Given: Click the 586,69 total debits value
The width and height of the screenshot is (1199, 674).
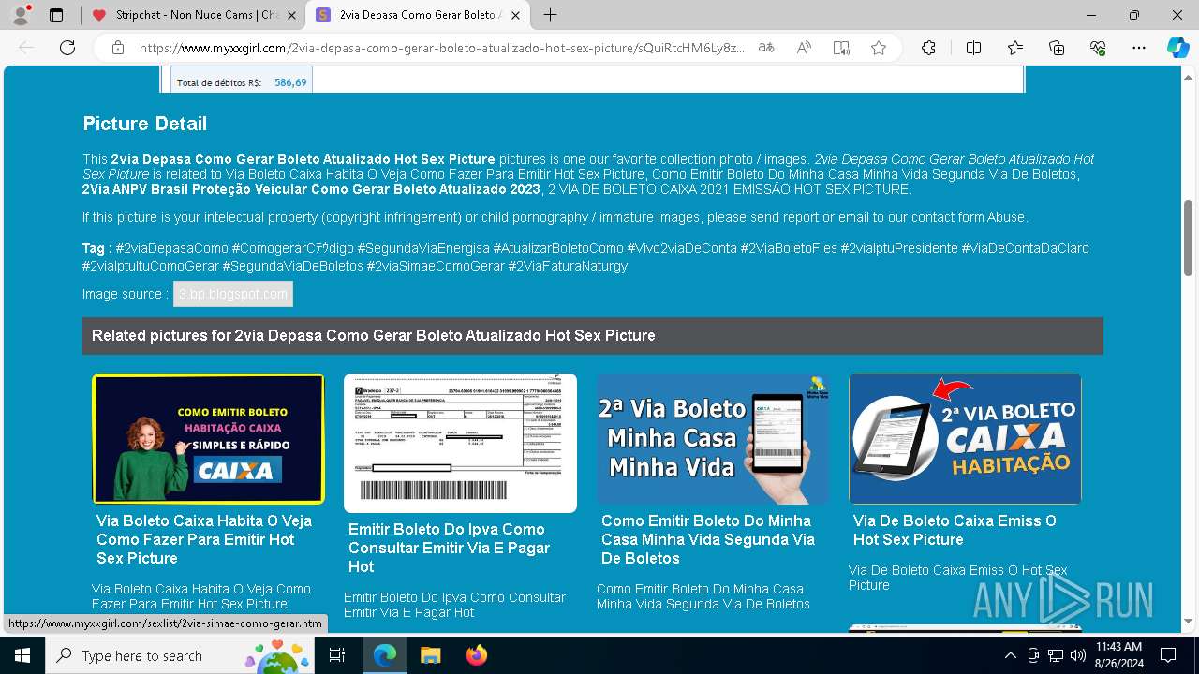Looking at the screenshot, I should click(x=290, y=82).
